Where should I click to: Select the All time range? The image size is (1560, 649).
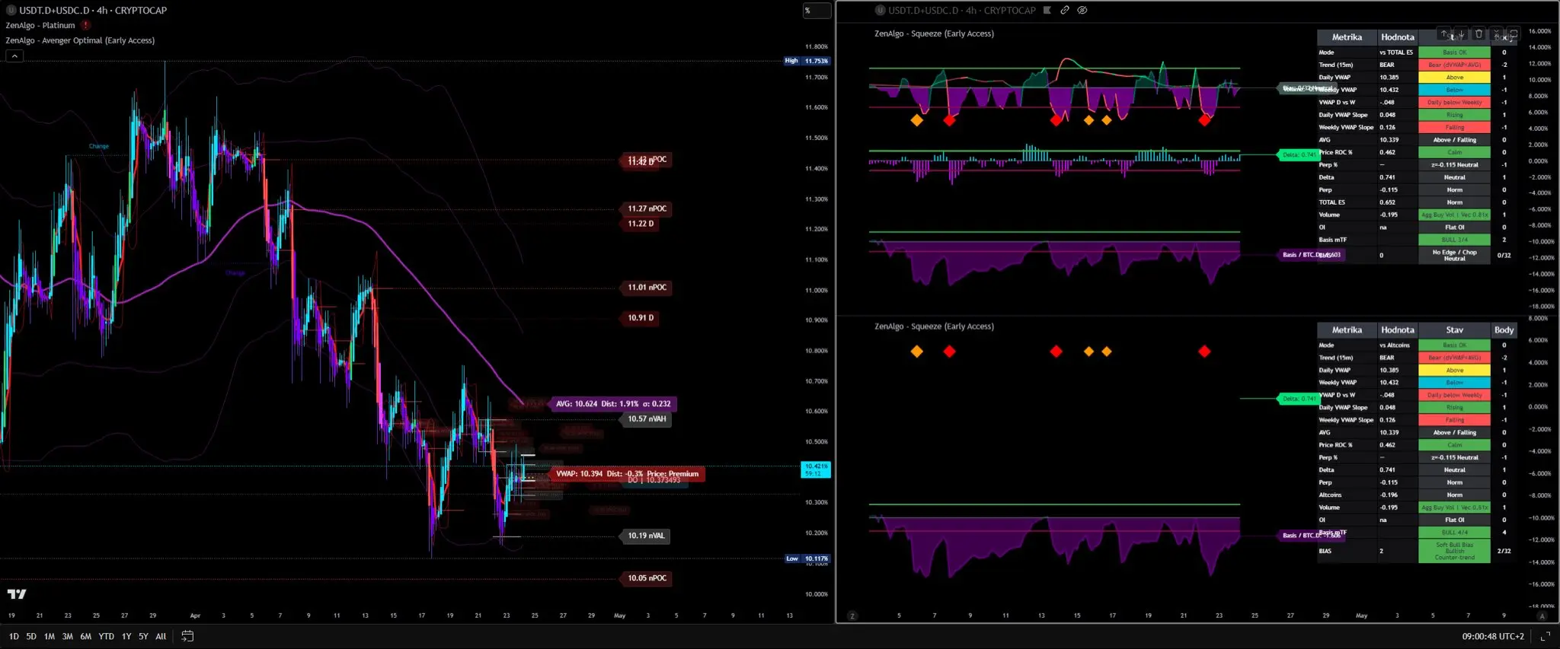(161, 636)
